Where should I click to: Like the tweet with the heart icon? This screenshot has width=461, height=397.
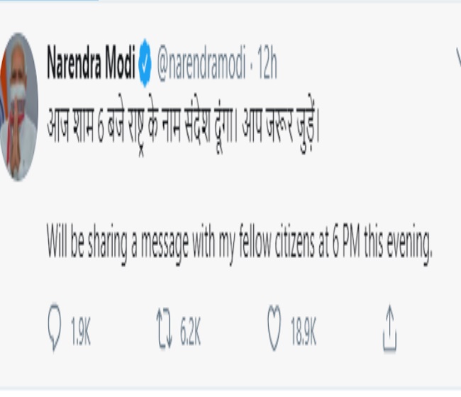(x=274, y=328)
